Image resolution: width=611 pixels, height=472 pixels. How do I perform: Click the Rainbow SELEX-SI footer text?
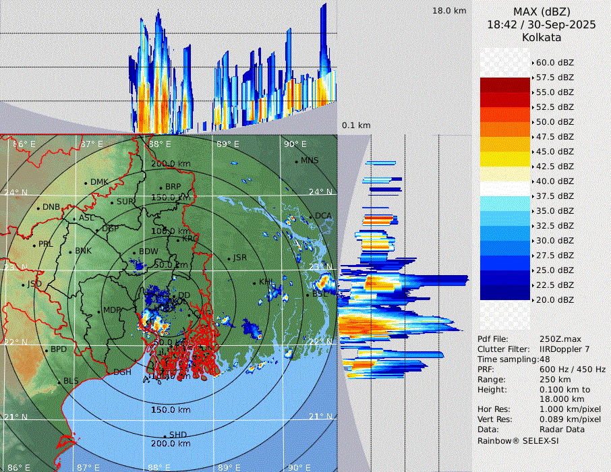[x=518, y=441]
